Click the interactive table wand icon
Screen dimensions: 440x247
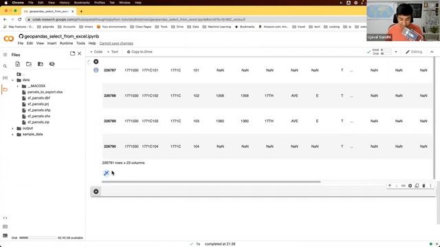click(106, 173)
